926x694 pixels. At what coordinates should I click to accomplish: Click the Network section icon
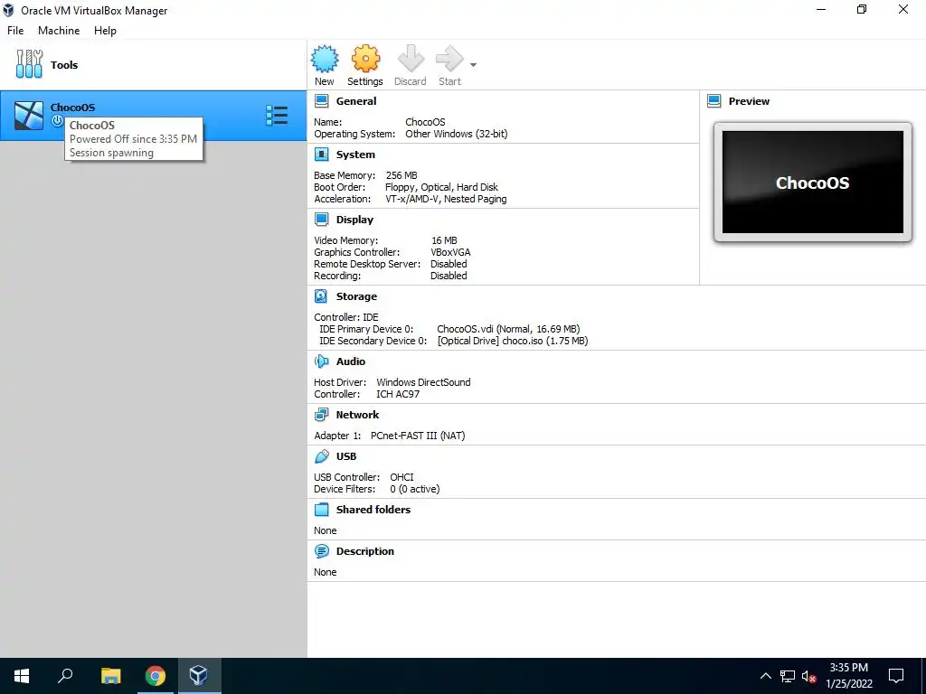[x=321, y=414]
